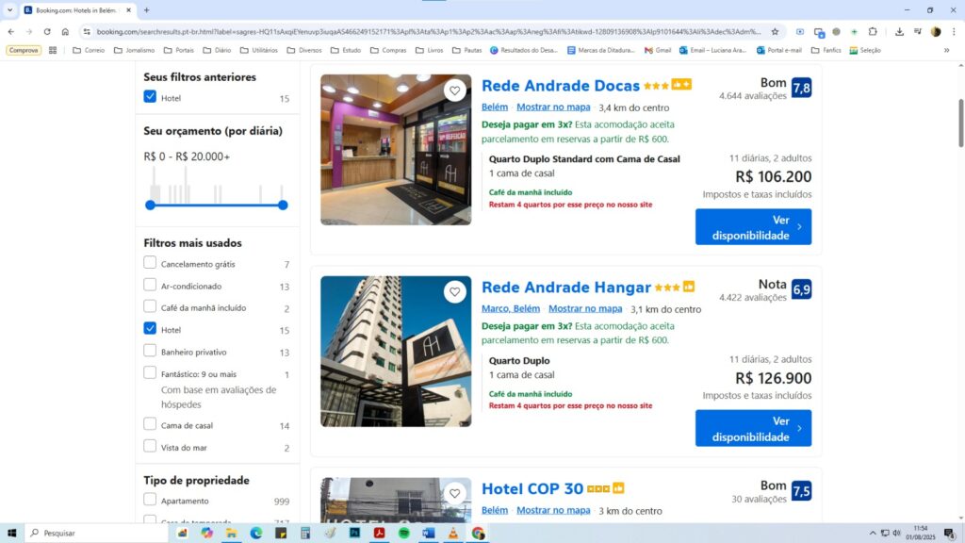Viewport: 965px width, 543px height.
Task: Click minimum budget slider handle
Action: (x=150, y=205)
